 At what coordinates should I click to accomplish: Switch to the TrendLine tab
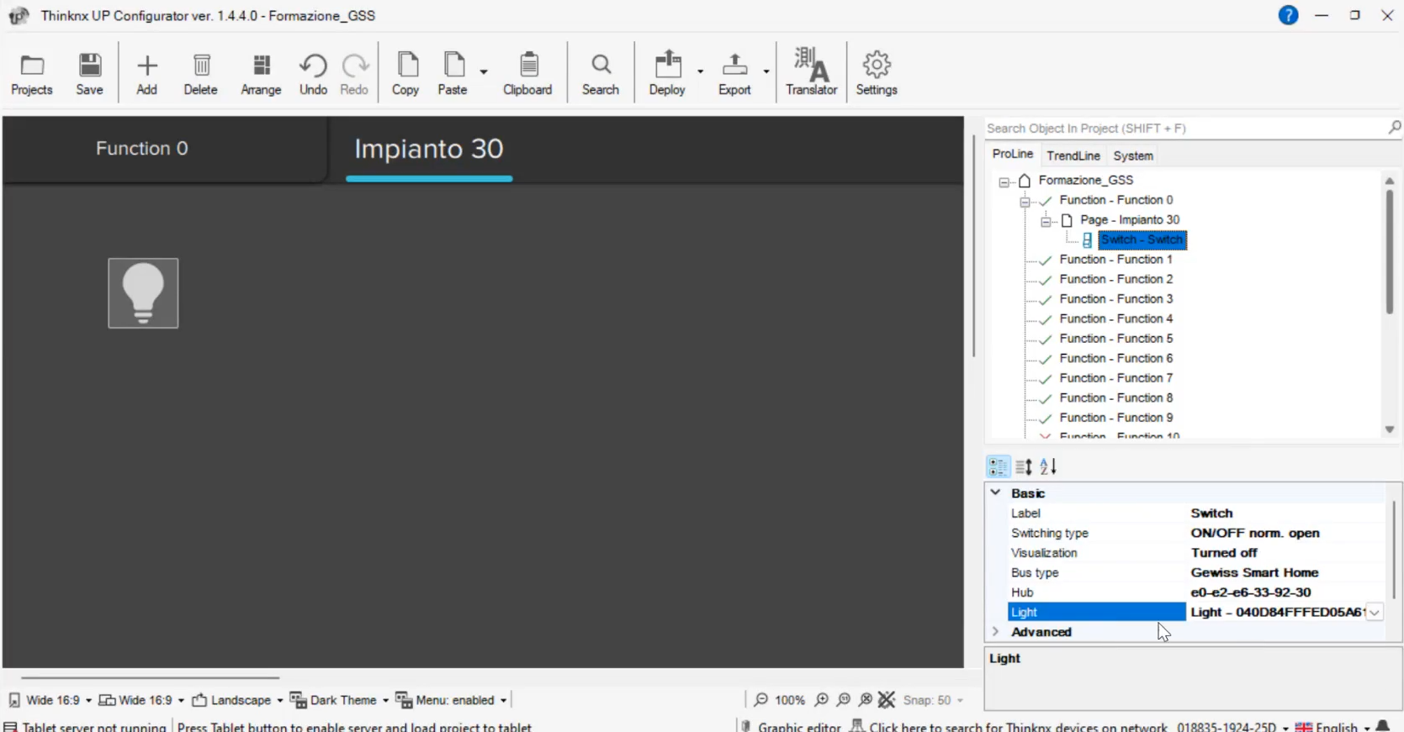click(1073, 155)
